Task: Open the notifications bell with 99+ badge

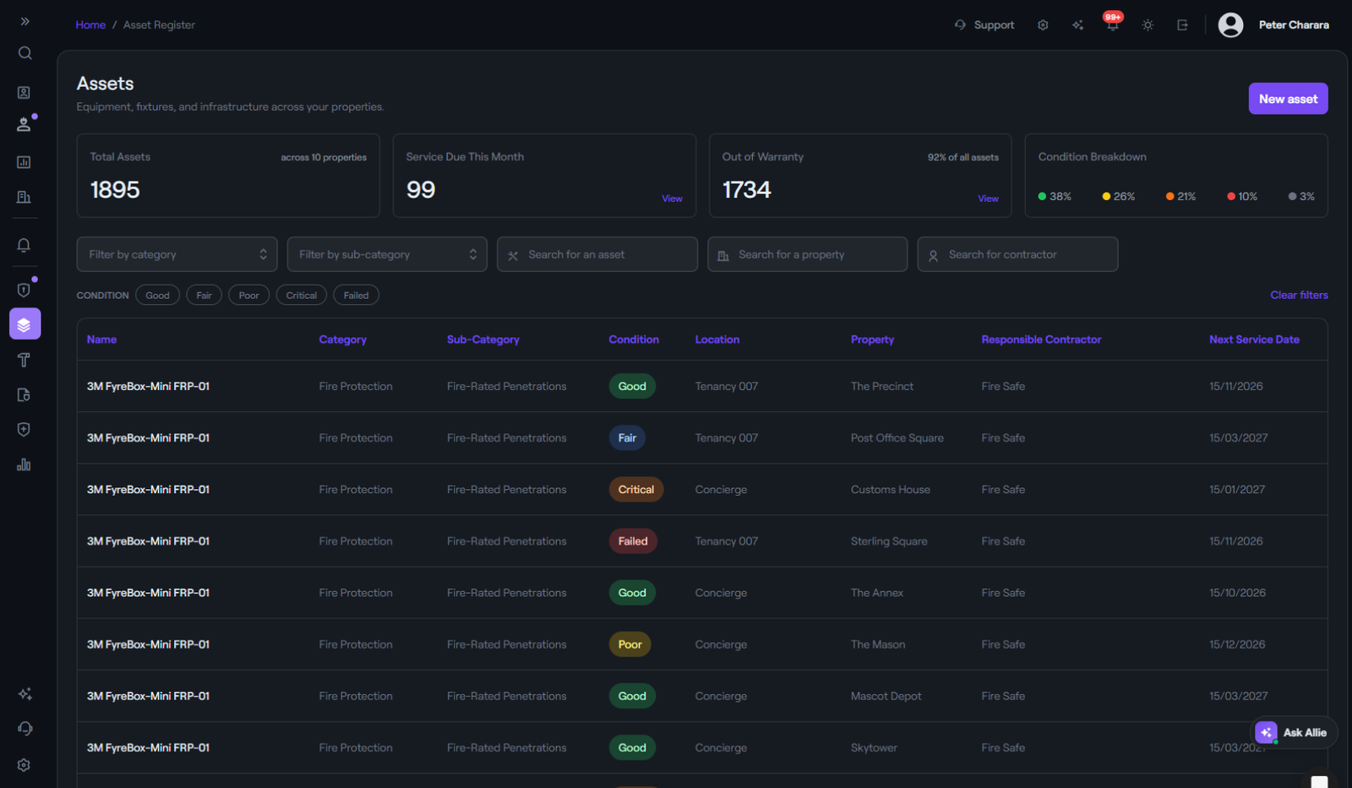Action: point(1113,24)
